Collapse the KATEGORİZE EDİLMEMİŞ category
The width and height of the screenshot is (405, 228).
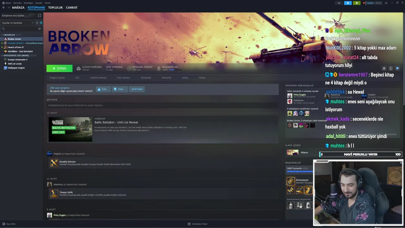[x=2, y=55]
